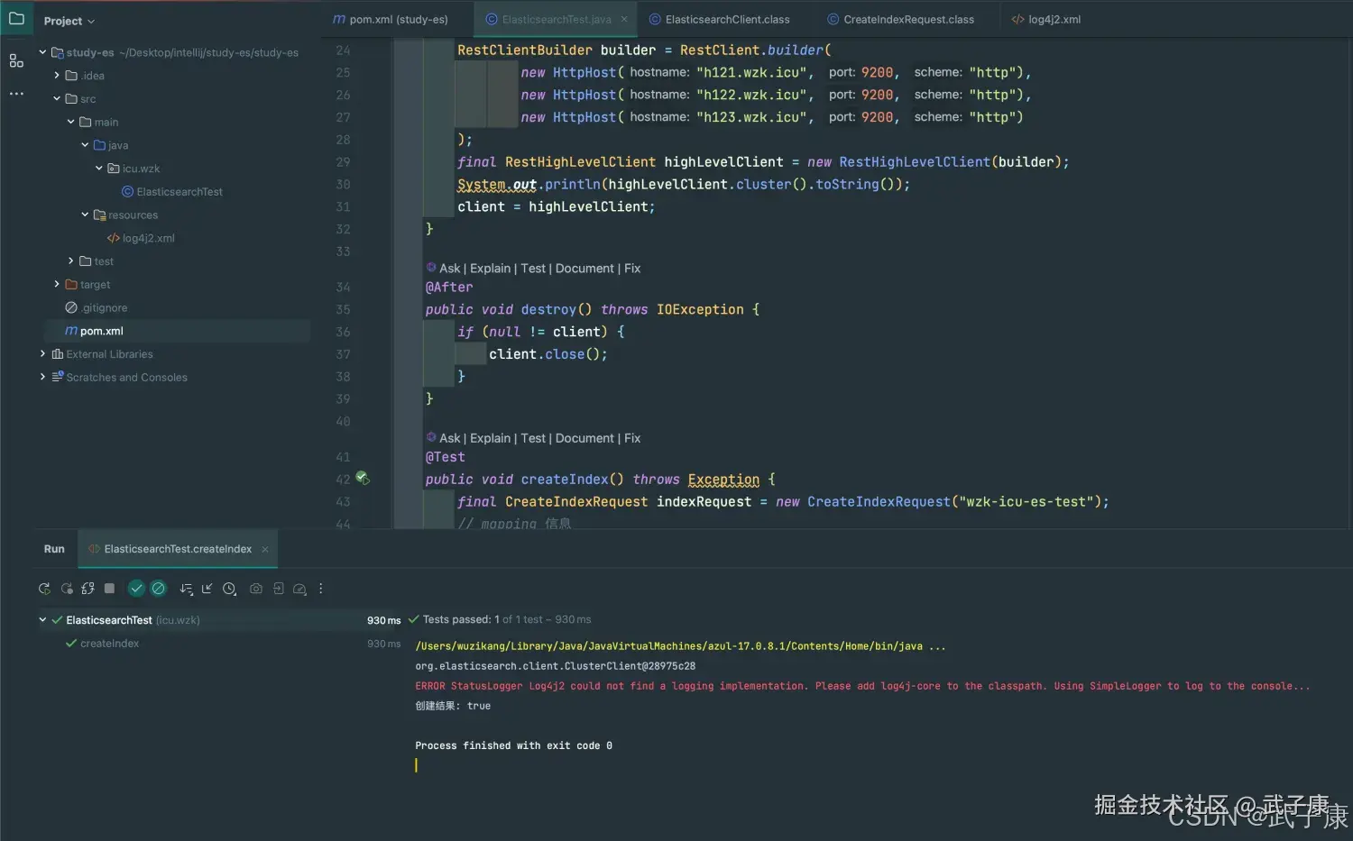Open the Project view dropdown
1353x841 pixels.
click(69, 21)
